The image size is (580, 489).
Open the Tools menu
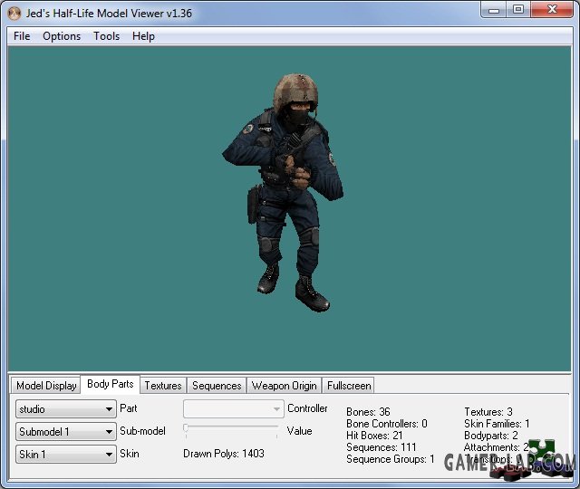[107, 36]
